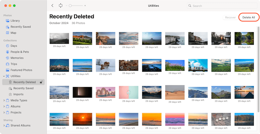The image size is (260, 134).
Task: Select the pink arches illustration photo
Action: 105,92
